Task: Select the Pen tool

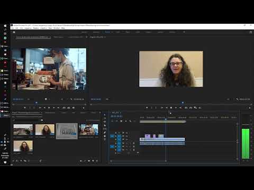Action: point(105,132)
